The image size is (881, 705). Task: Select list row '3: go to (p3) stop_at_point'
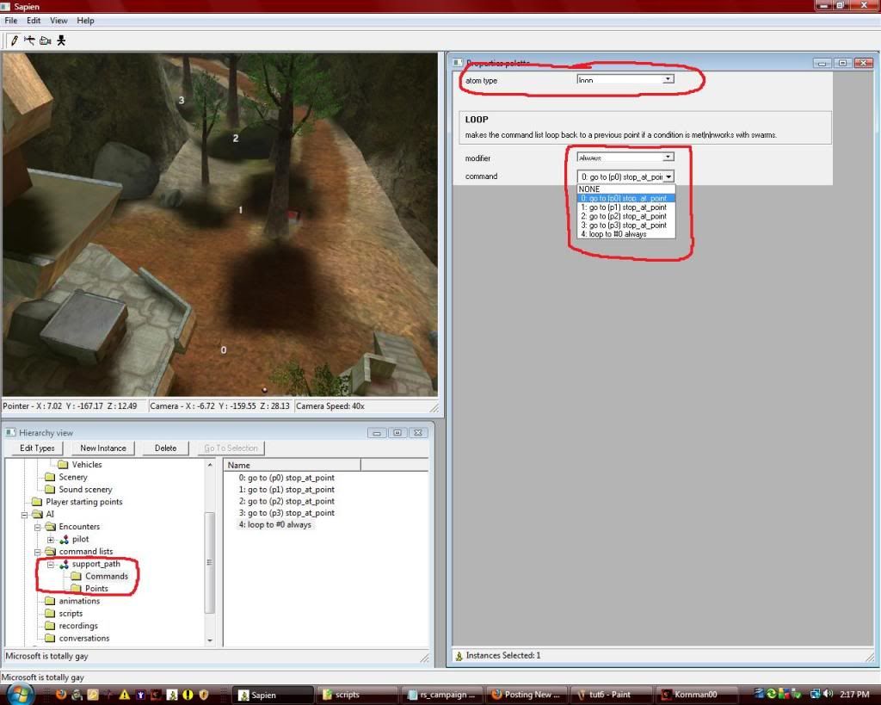[x=286, y=513]
